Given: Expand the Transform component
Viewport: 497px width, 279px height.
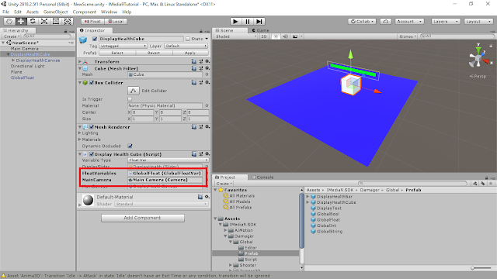Looking at the screenshot, I should point(80,61).
